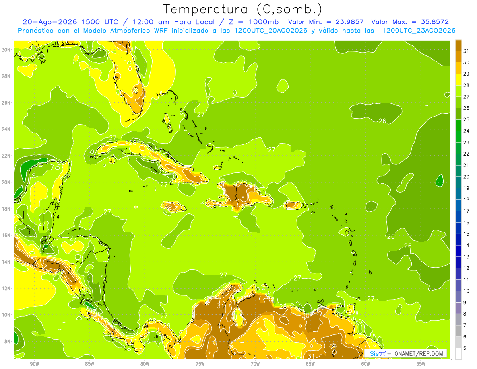Click the 'Valor Min. = 23.9857' text
This screenshot has width=477, height=369.
pos(326,22)
